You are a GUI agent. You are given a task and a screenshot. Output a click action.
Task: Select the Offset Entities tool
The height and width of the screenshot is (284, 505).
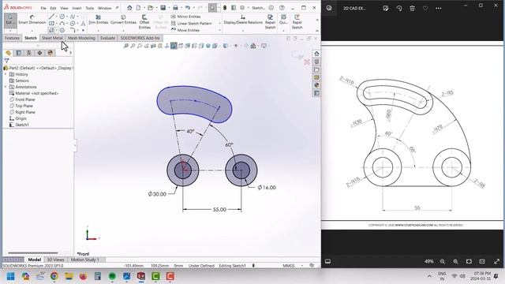click(144, 22)
